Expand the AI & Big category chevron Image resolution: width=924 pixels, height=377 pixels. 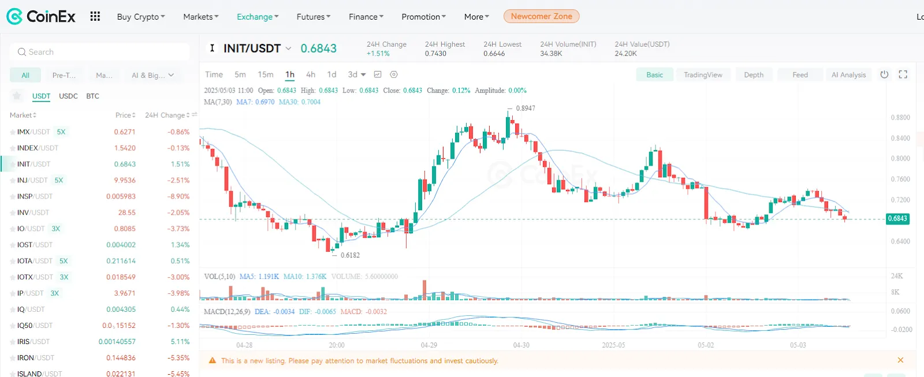pos(171,75)
